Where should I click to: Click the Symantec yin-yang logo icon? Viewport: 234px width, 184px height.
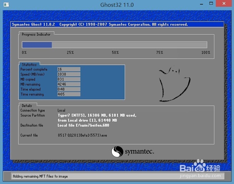click(x=117, y=152)
